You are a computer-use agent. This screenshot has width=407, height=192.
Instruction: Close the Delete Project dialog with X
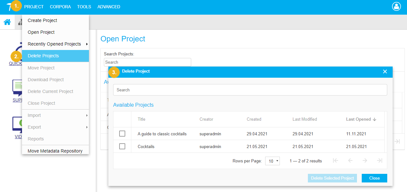tap(385, 72)
